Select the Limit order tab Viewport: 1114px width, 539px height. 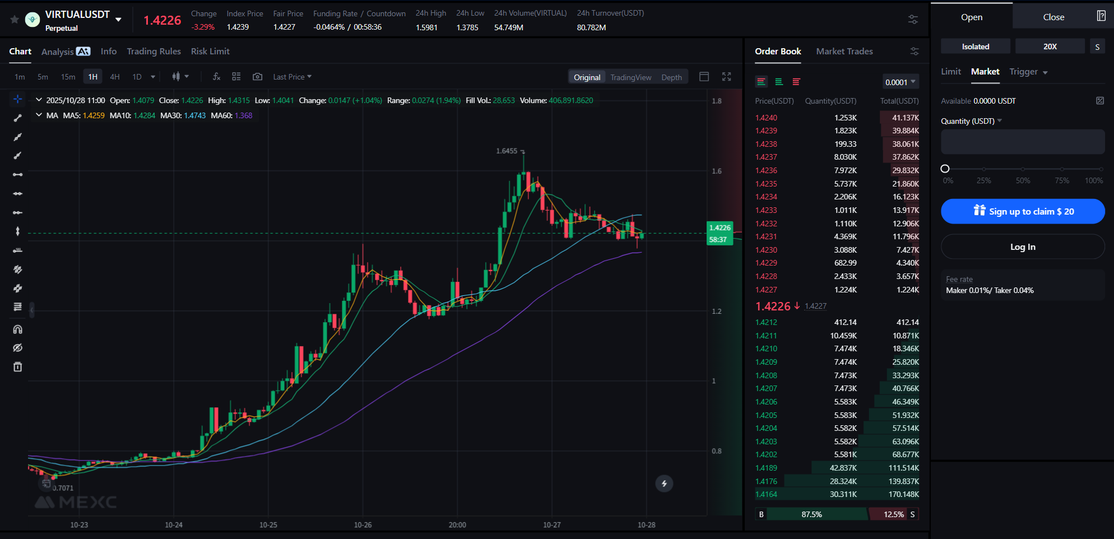[950, 72]
